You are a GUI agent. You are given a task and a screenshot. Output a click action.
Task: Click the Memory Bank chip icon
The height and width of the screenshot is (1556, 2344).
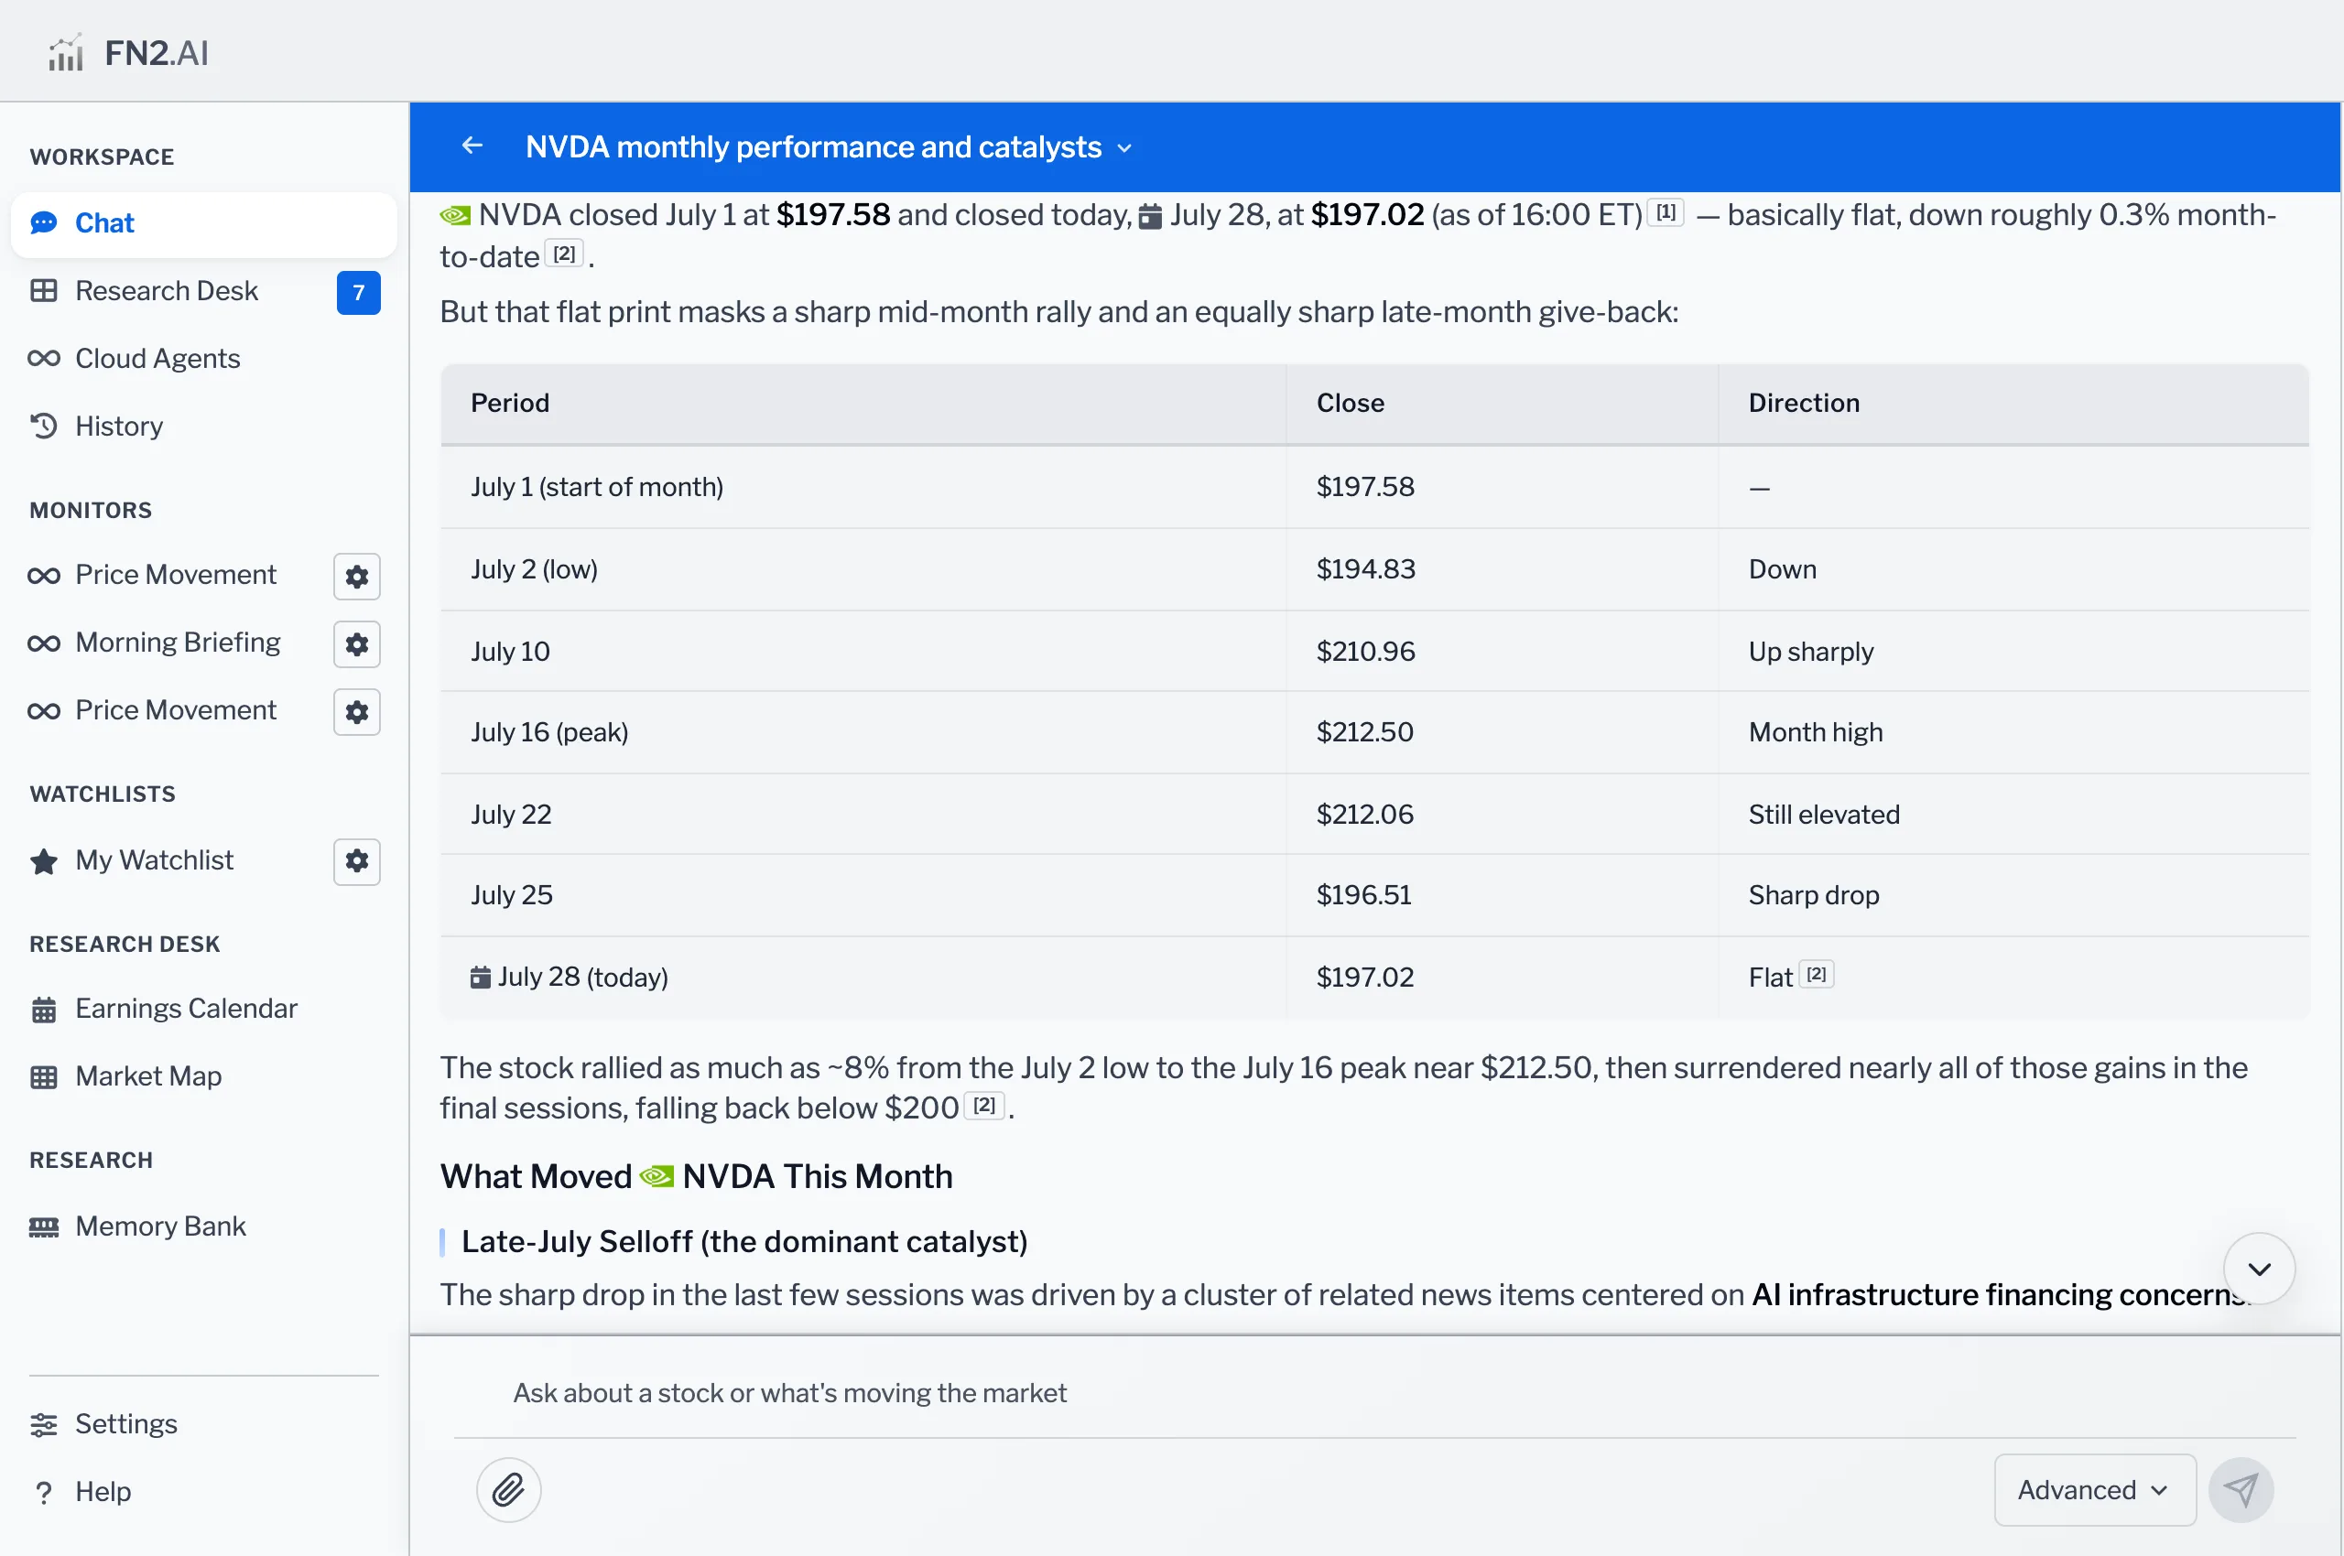coord(44,1226)
